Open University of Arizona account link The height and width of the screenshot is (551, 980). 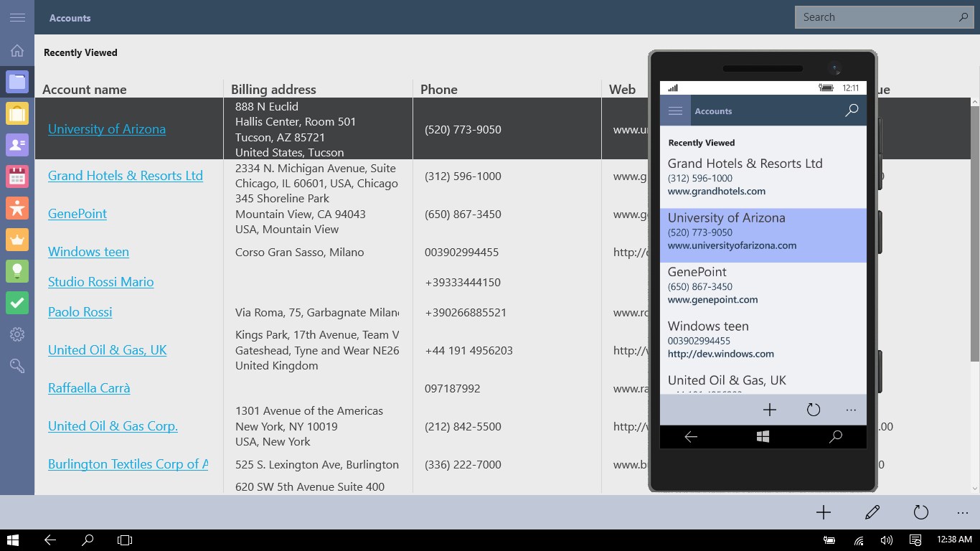pos(107,129)
